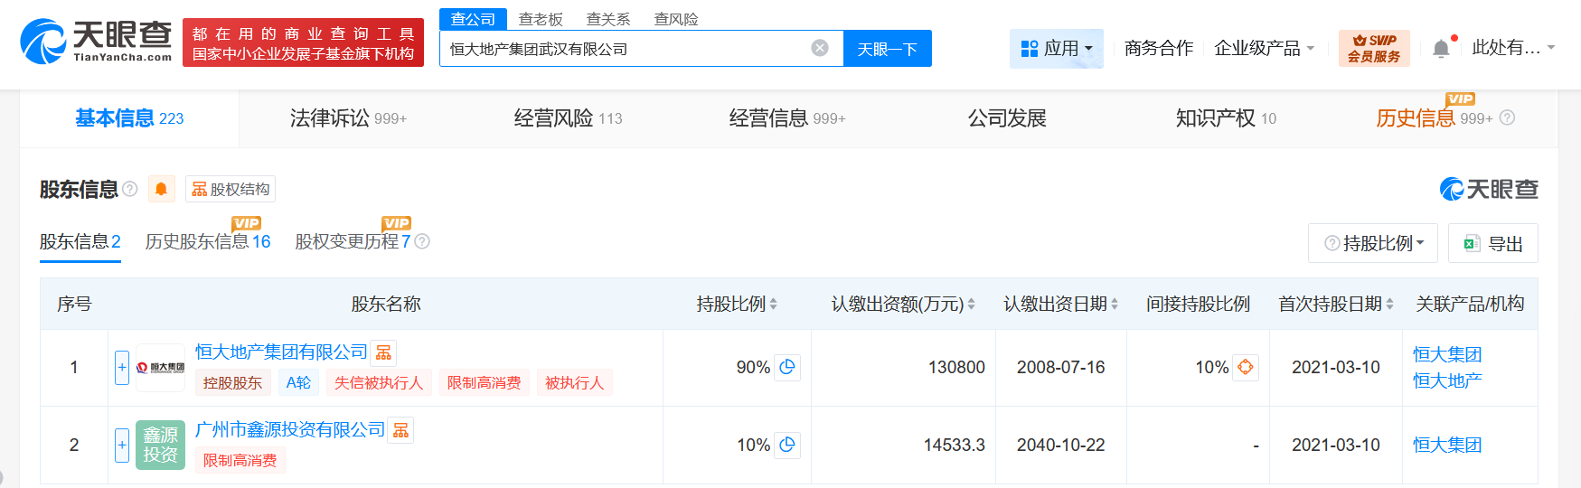Viewport: 1581px width, 488px height.
Task: Click the SVIP 会员服务 badge
Action: point(1373,49)
